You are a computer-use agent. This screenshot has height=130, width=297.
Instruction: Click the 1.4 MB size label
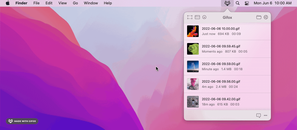click(226, 69)
